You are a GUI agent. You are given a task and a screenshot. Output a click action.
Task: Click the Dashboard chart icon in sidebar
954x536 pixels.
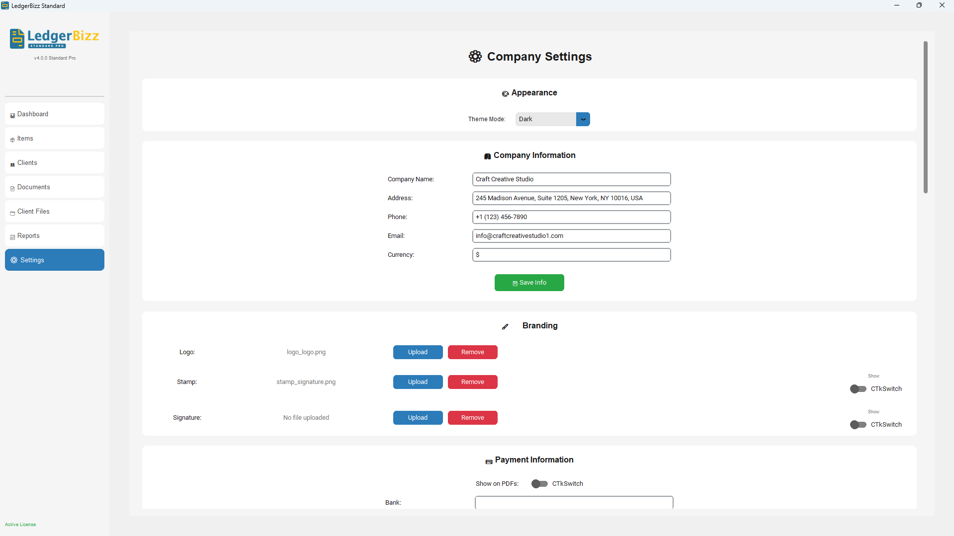12,115
